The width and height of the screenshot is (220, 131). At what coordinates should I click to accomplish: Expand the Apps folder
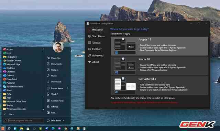[7, 98]
